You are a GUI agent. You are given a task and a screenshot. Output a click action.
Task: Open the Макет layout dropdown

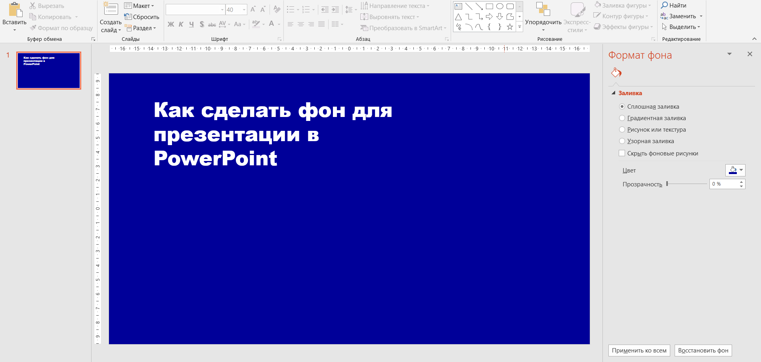pyautogui.click(x=139, y=6)
